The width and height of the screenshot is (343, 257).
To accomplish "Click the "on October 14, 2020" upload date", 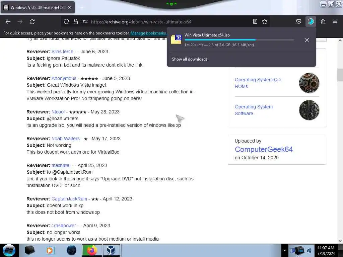I will [x=257, y=158].
